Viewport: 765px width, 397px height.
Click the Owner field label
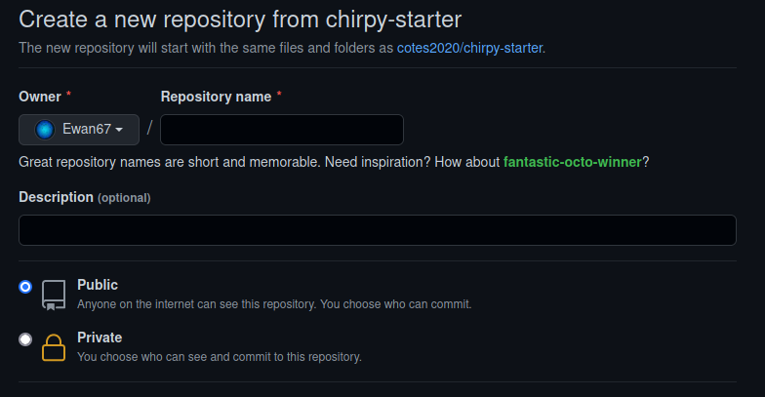tap(39, 97)
